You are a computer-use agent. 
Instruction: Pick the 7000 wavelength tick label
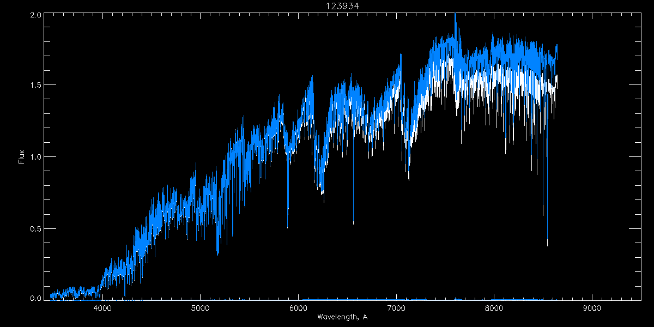pyautogui.click(x=396, y=308)
